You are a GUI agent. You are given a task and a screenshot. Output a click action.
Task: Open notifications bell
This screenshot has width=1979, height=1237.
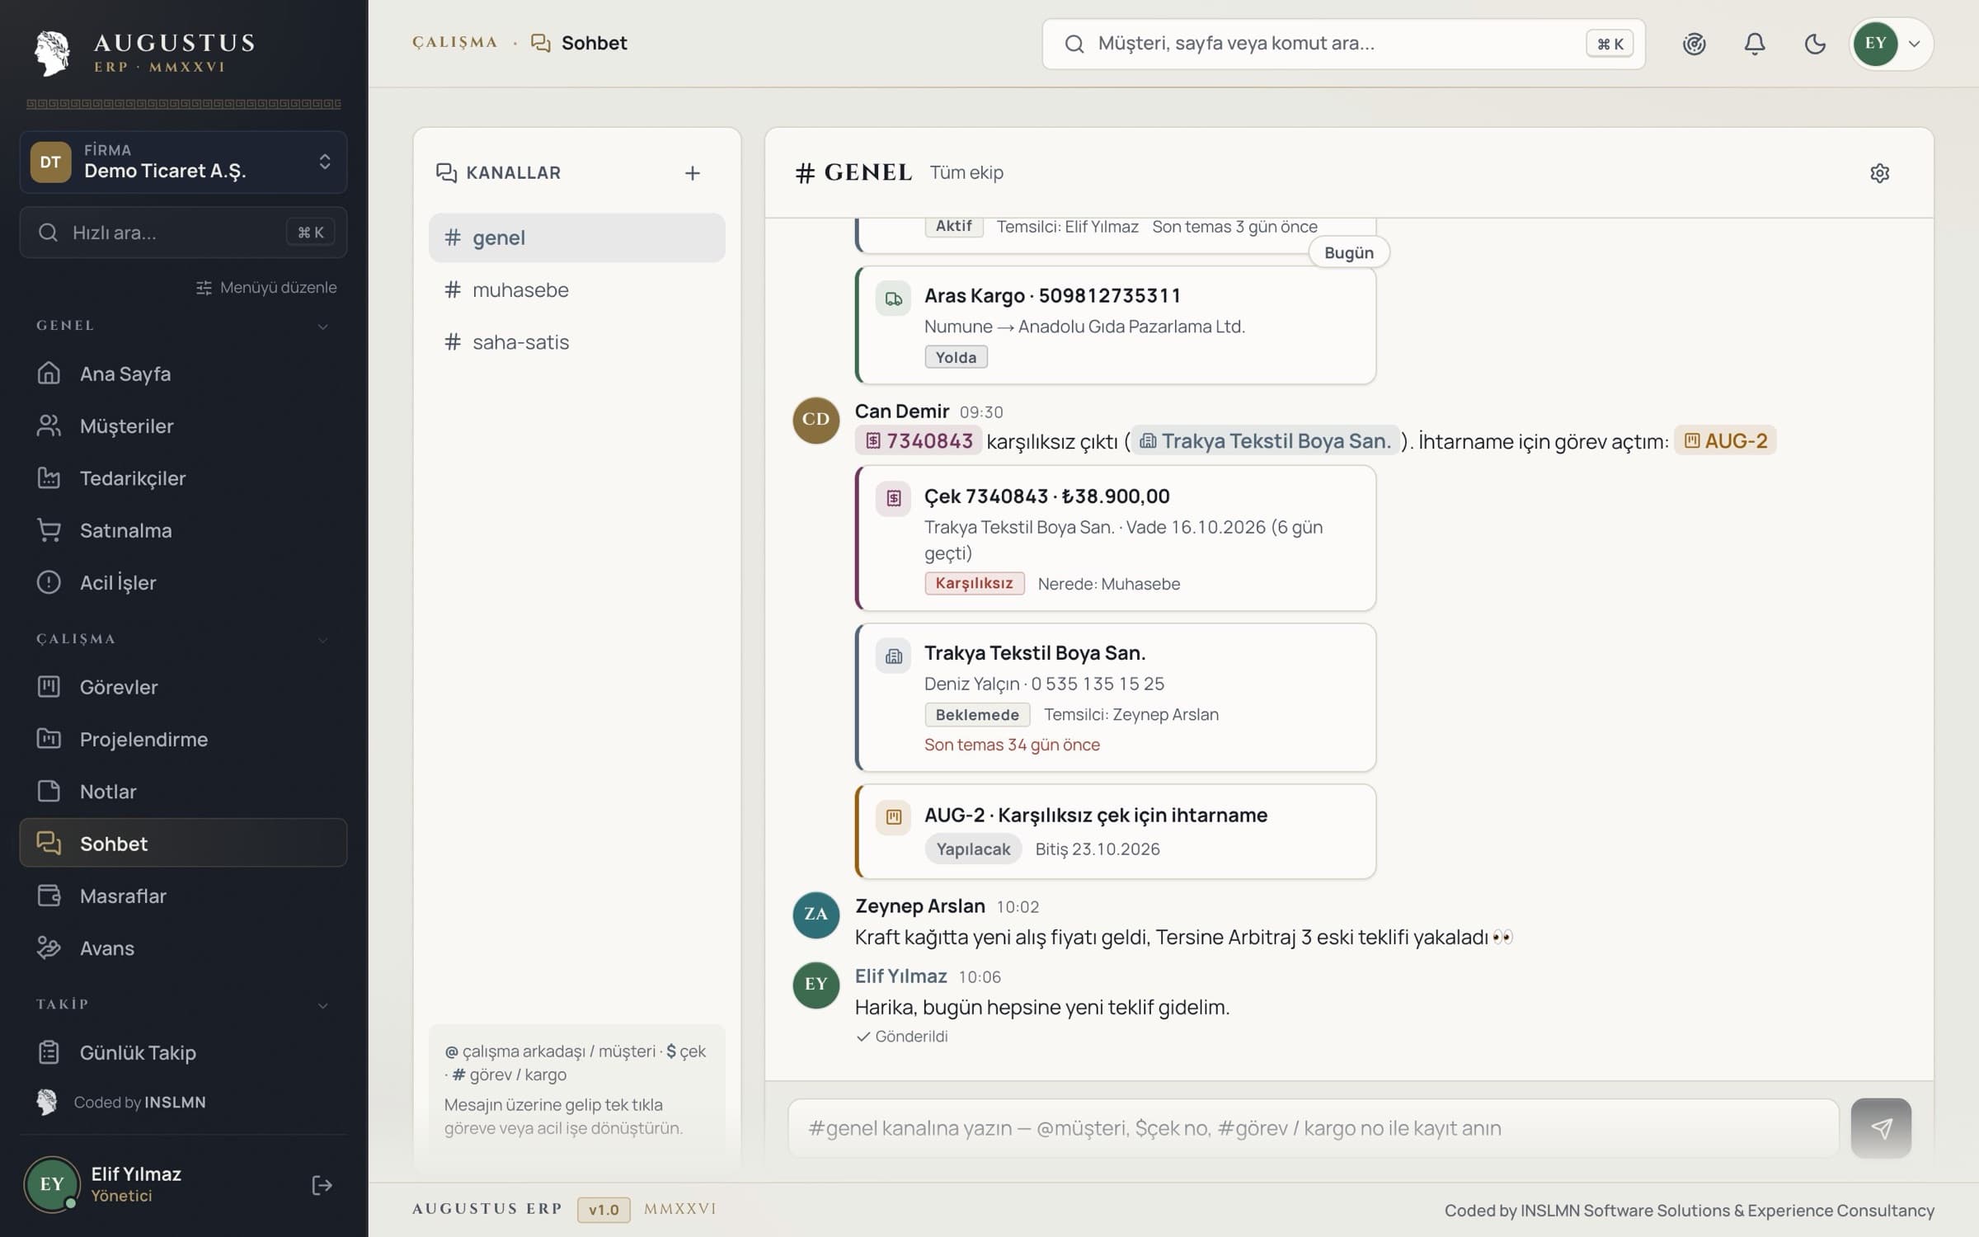coord(1755,44)
